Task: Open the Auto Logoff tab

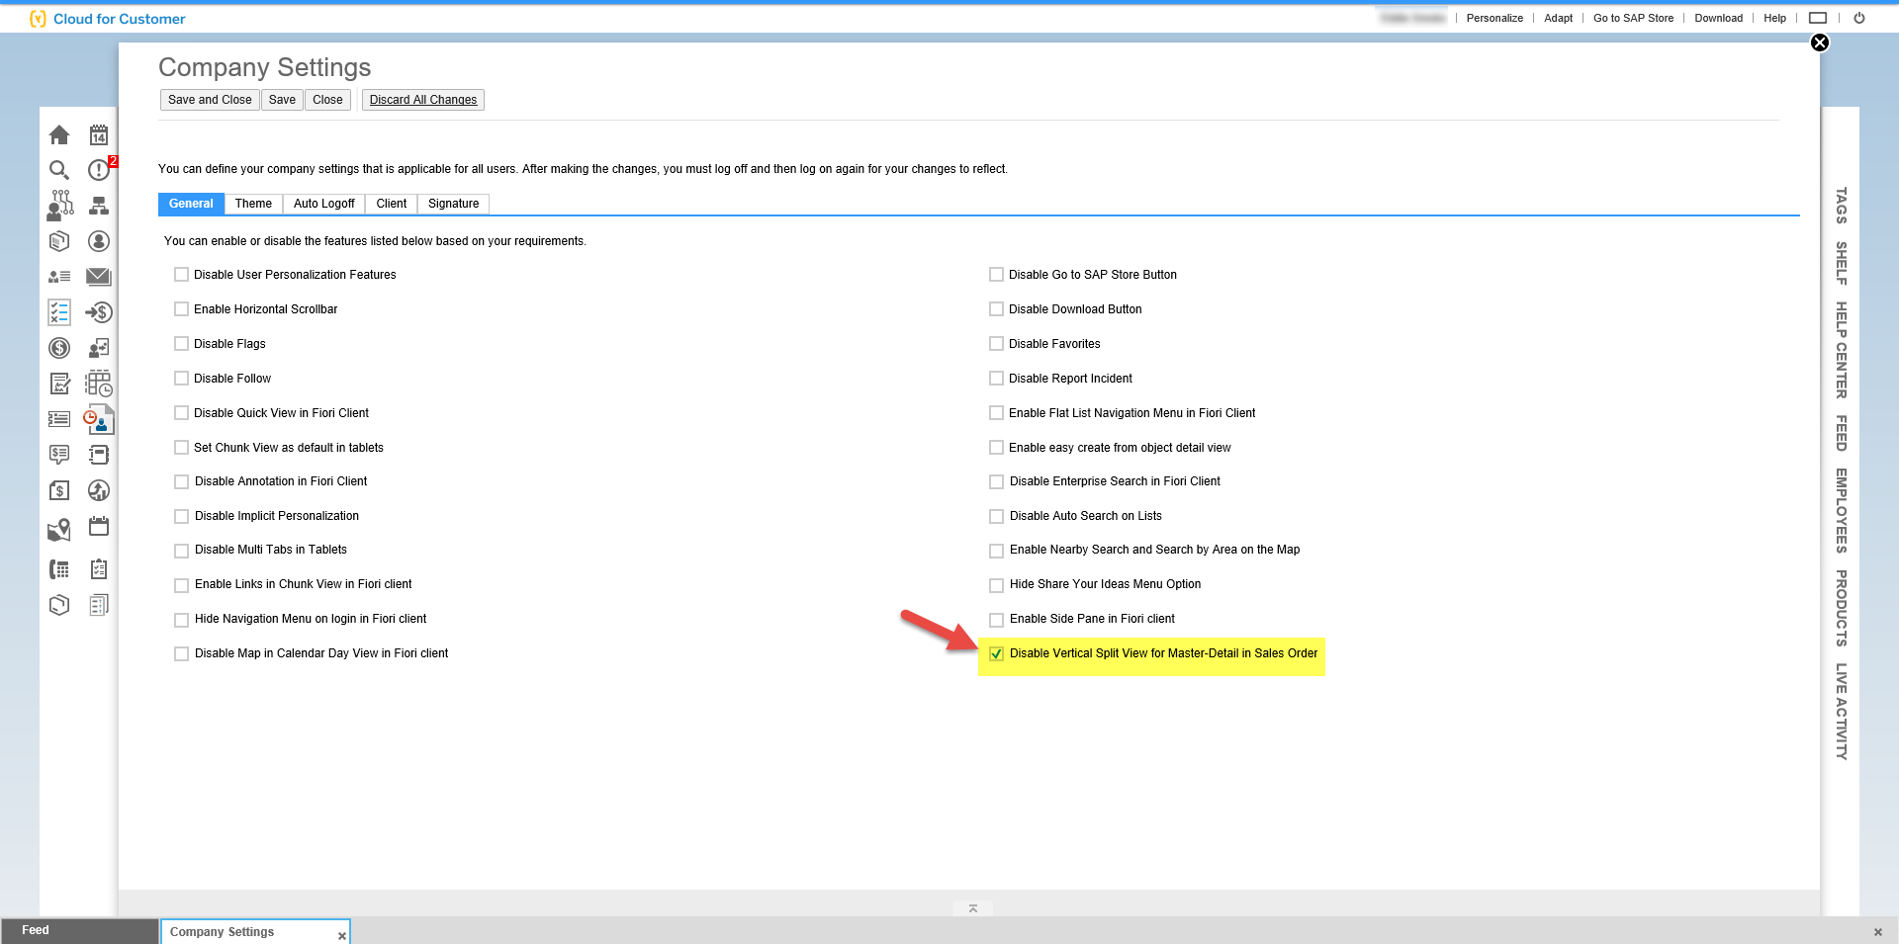Action: 324,204
